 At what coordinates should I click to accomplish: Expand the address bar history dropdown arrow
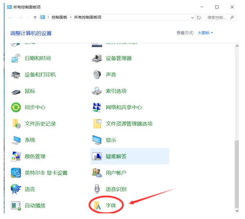(192, 17)
